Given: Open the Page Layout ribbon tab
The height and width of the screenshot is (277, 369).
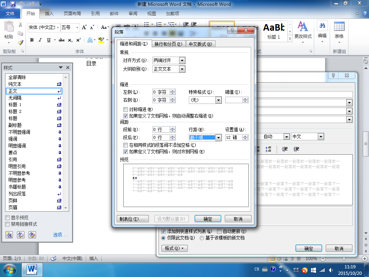Looking at the screenshot, I should tap(72, 13).
